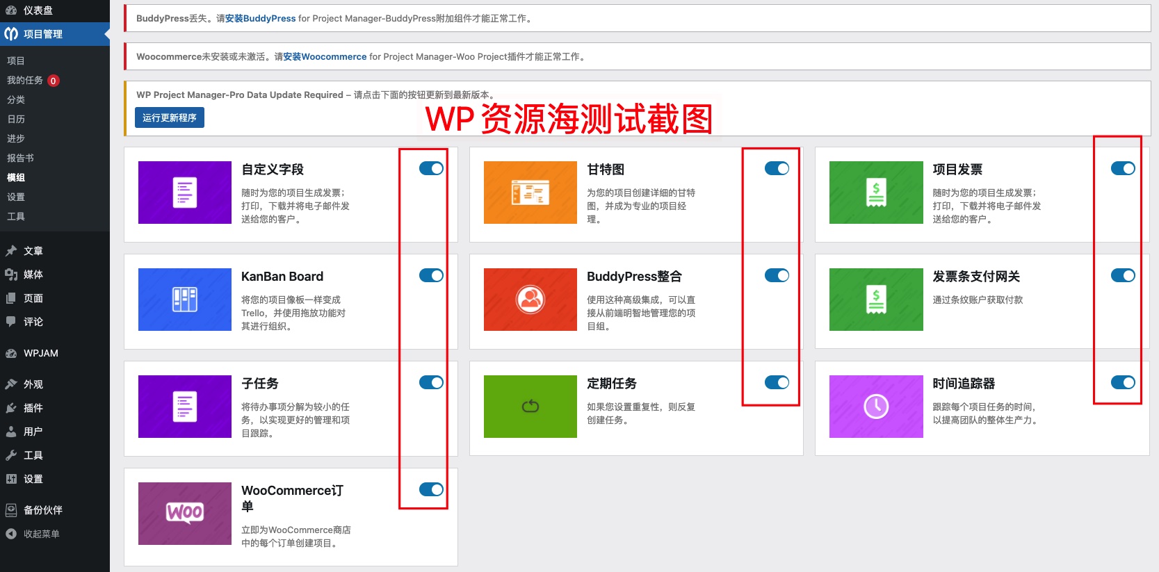Click the violet 时间追踪器 clock thumbnail

click(x=876, y=407)
